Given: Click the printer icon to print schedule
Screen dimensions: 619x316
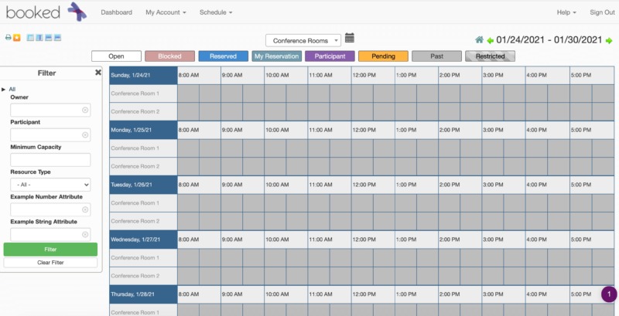Looking at the screenshot, I should tap(9, 37).
